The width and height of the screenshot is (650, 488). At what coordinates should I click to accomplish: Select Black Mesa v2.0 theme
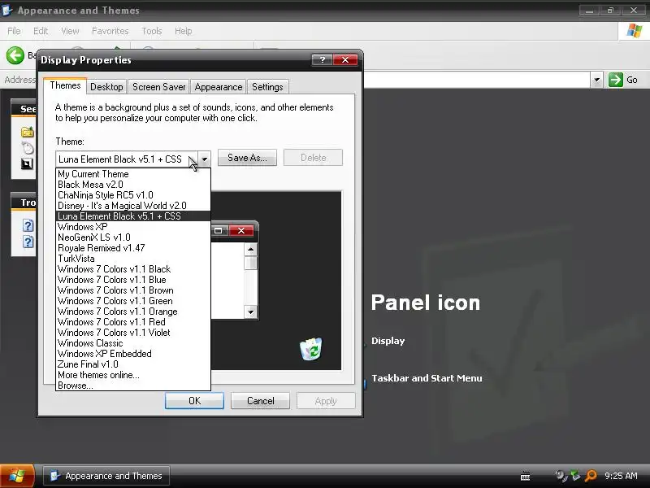[x=133, y=185]
